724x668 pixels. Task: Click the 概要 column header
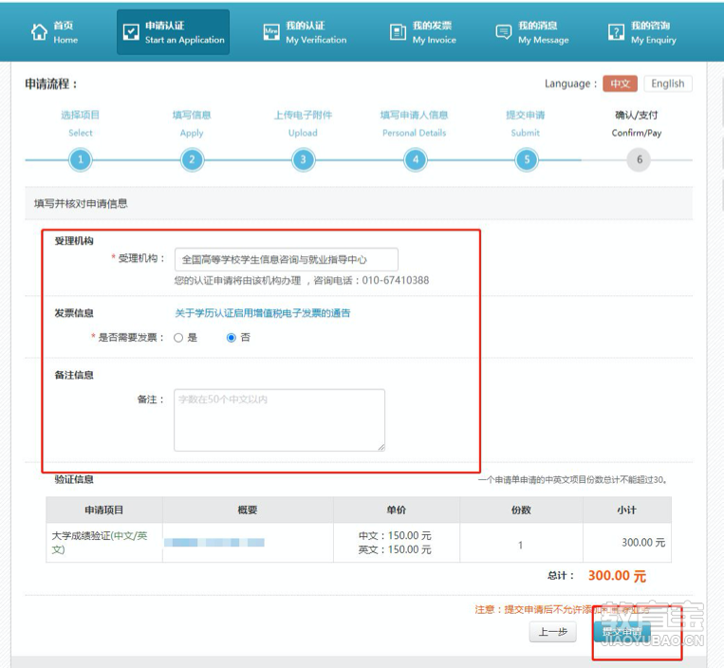[x=248, y=510]
